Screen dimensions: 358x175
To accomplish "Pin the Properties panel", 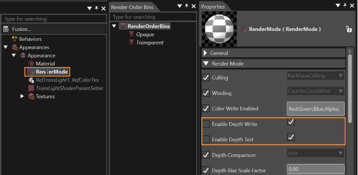I will click(x=345, y=6).
